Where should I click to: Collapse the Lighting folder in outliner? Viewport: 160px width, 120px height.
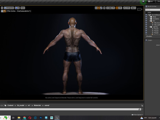click(150, 27)
